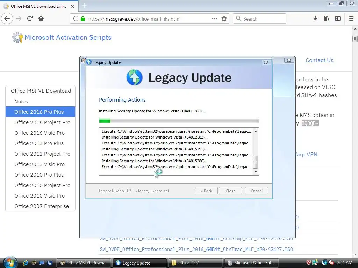Switch to Office MSI VL Down... taskbar button
358x268 pixels.
pos(84,263)
